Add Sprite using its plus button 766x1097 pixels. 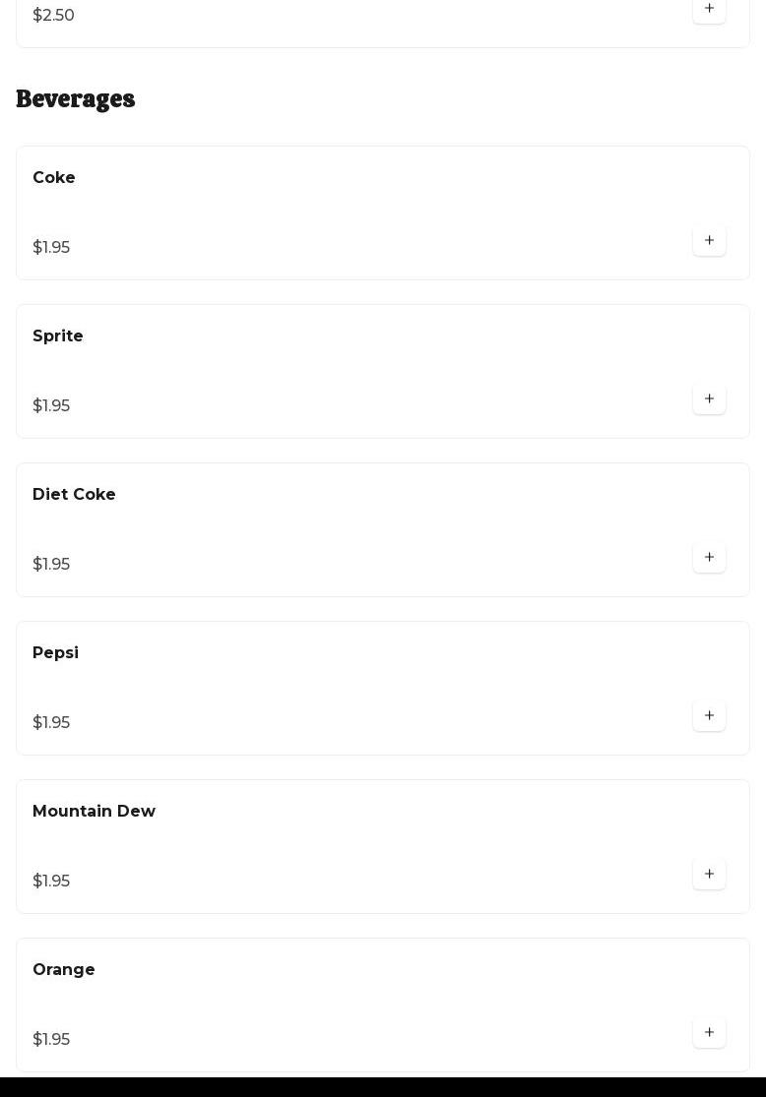coord(709,398)
